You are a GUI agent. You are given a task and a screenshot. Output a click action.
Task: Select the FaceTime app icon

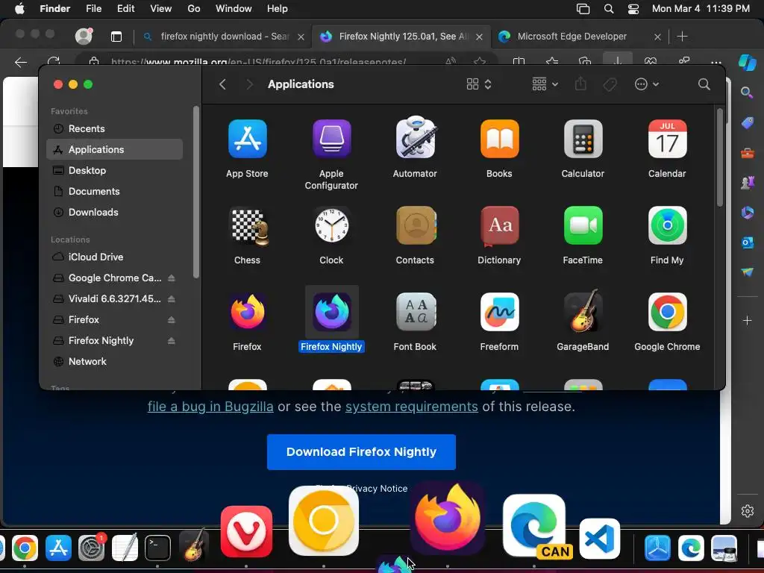pos(583,225)
